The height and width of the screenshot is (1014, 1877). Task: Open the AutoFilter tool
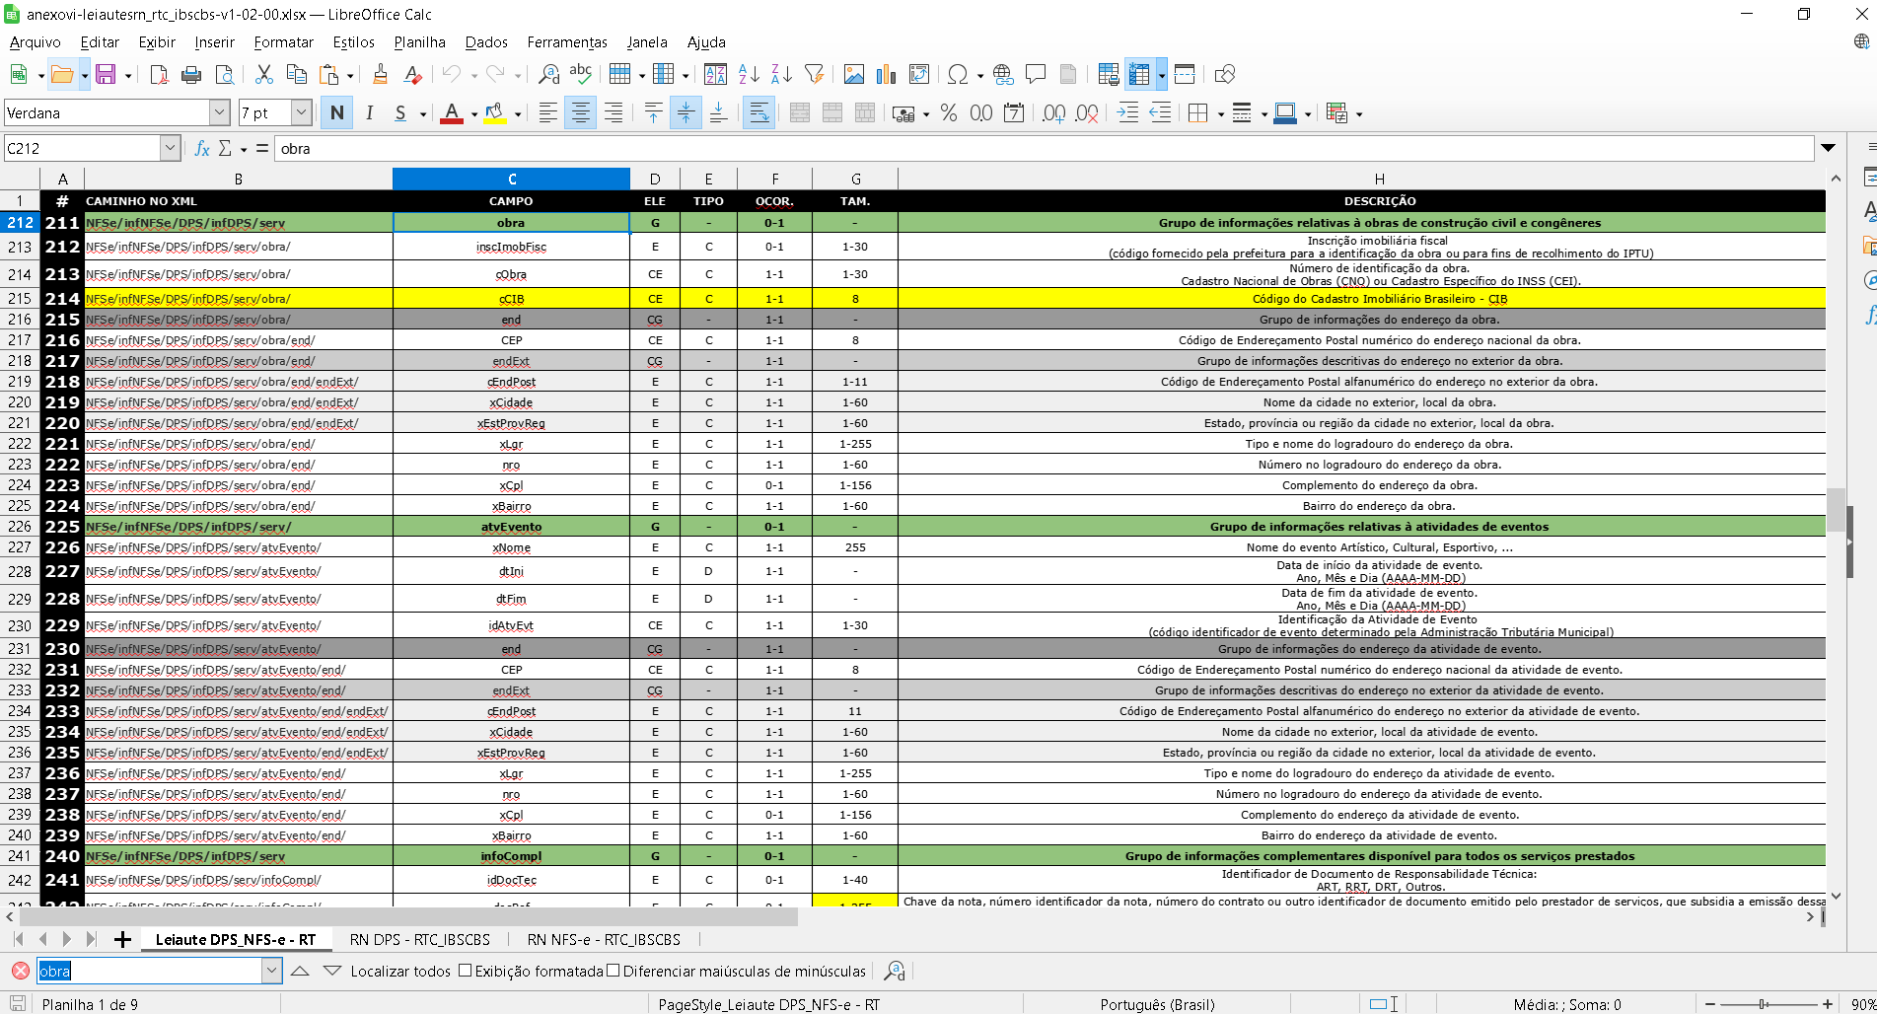click(814, 75)
